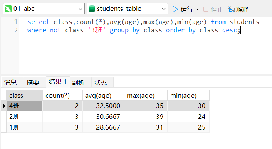Click the desc keyword in the query
272x149 pixels.
(x=230, y=30)
